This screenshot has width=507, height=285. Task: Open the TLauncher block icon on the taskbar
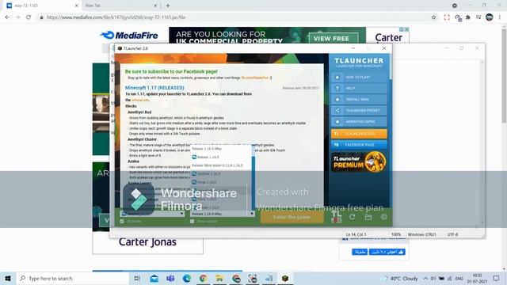[285, 278]
